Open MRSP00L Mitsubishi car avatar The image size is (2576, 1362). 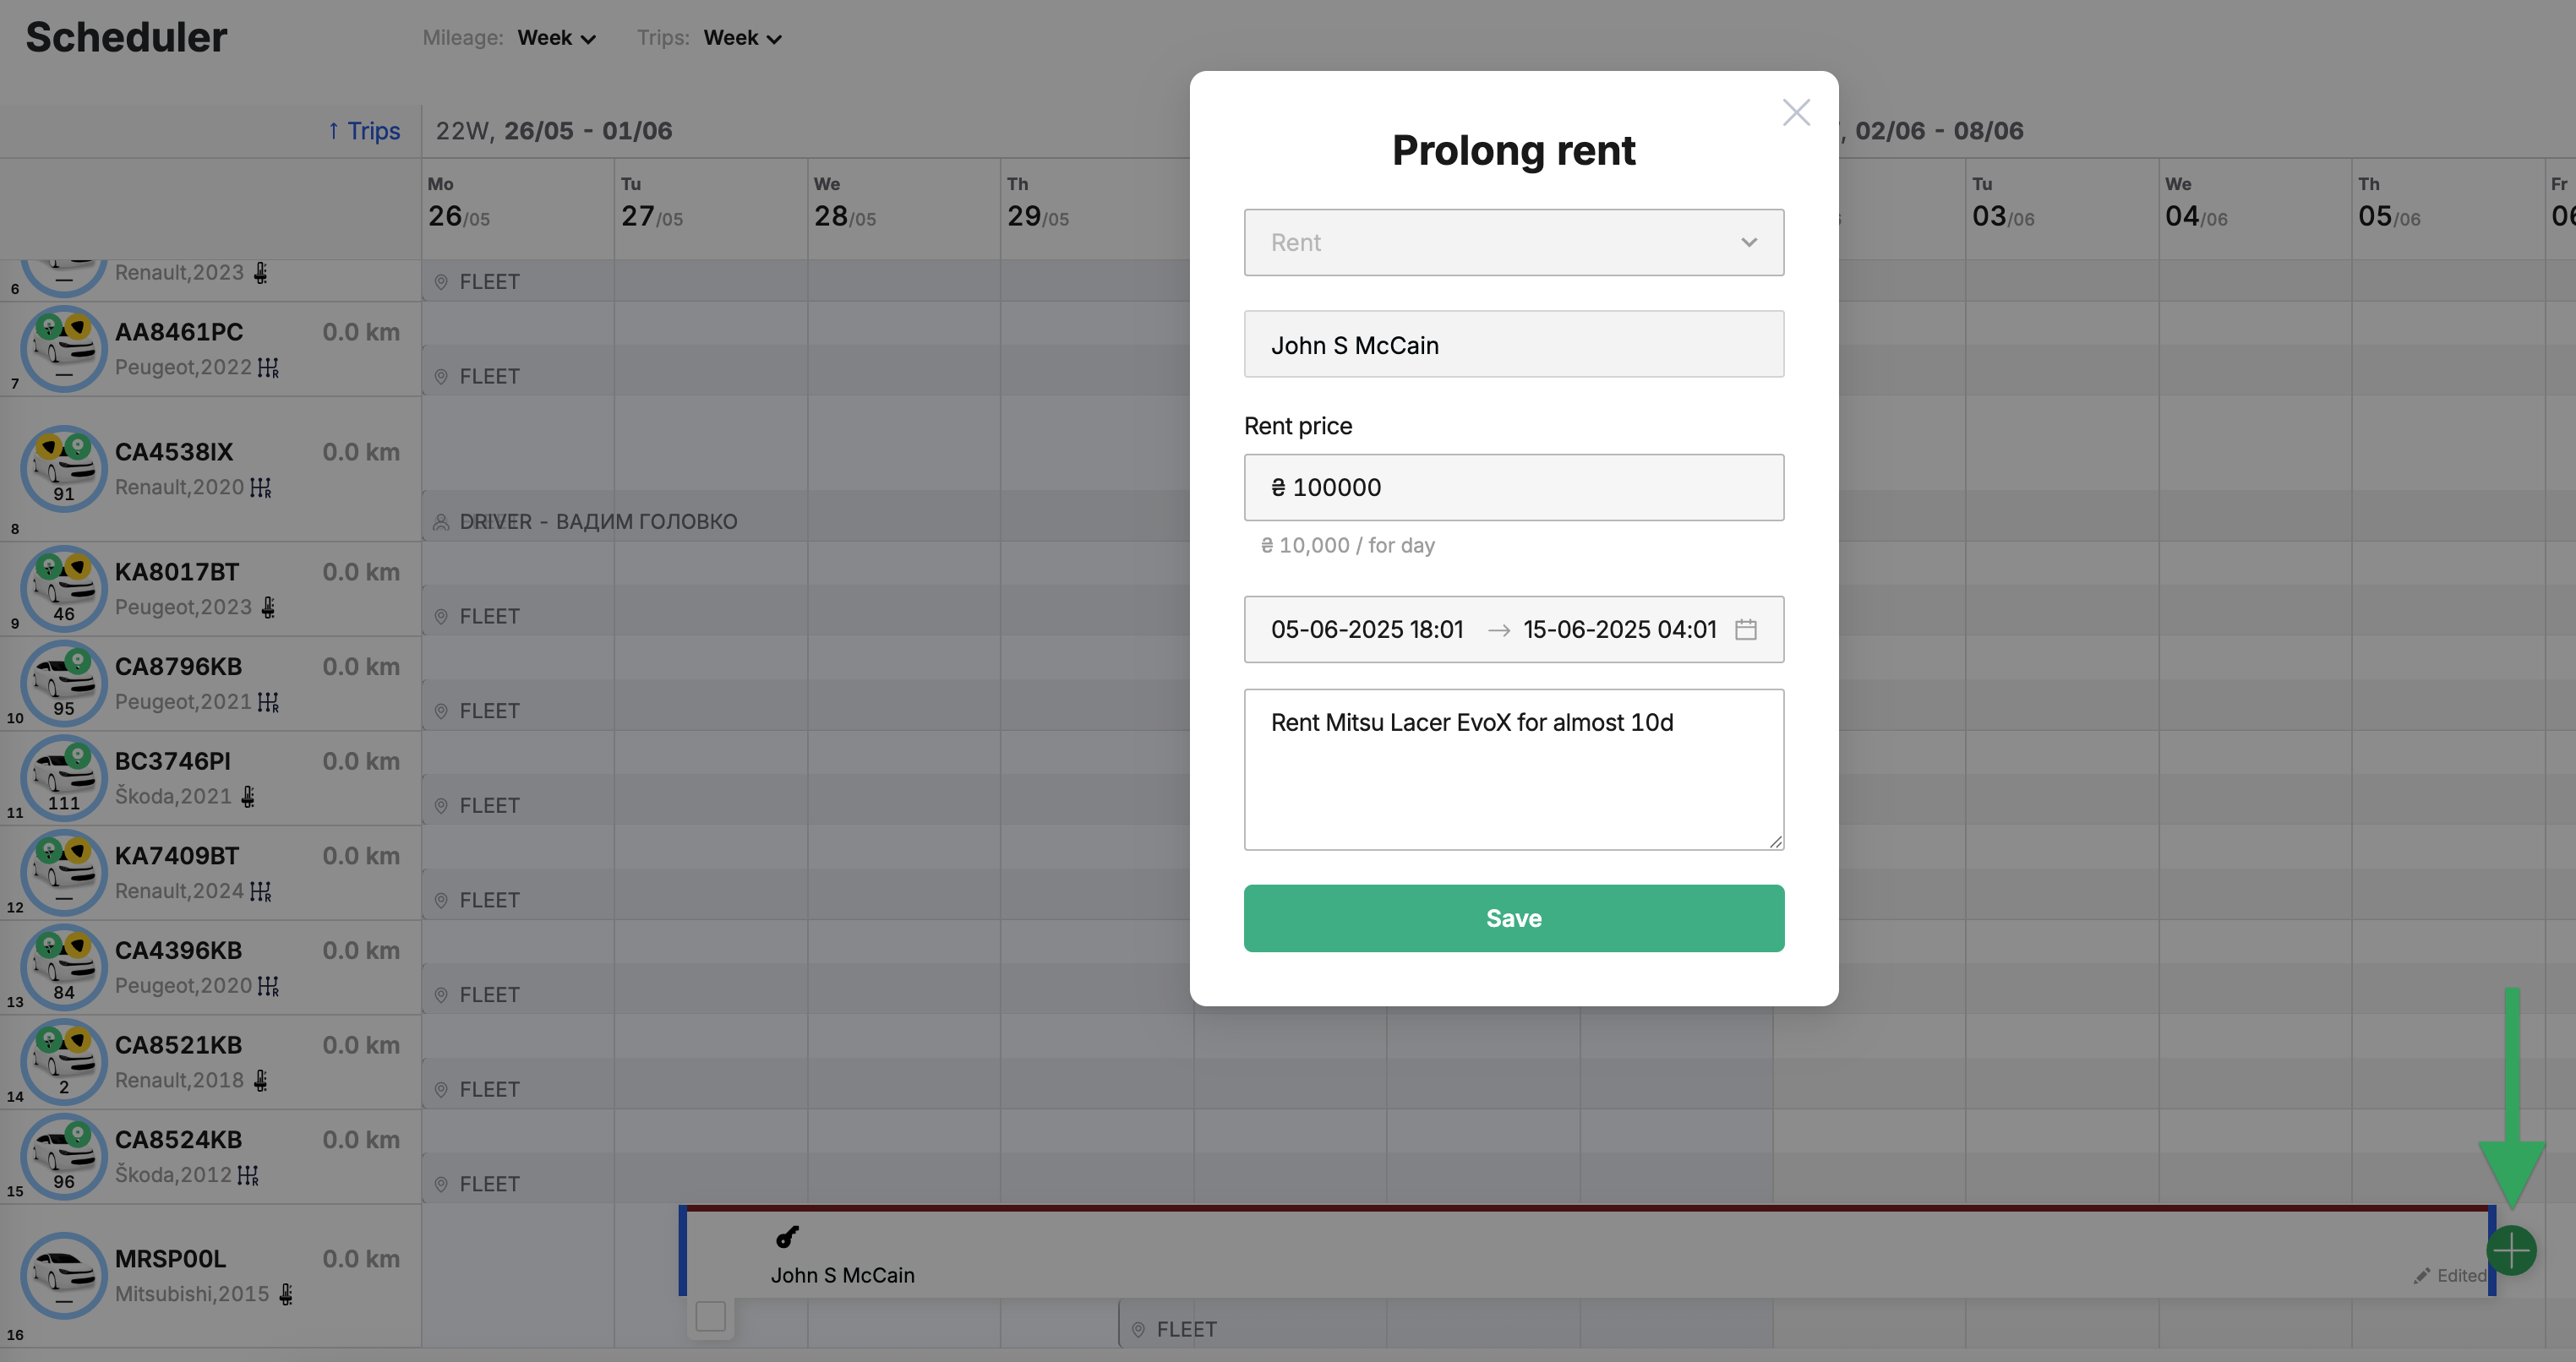(64, 1275)
